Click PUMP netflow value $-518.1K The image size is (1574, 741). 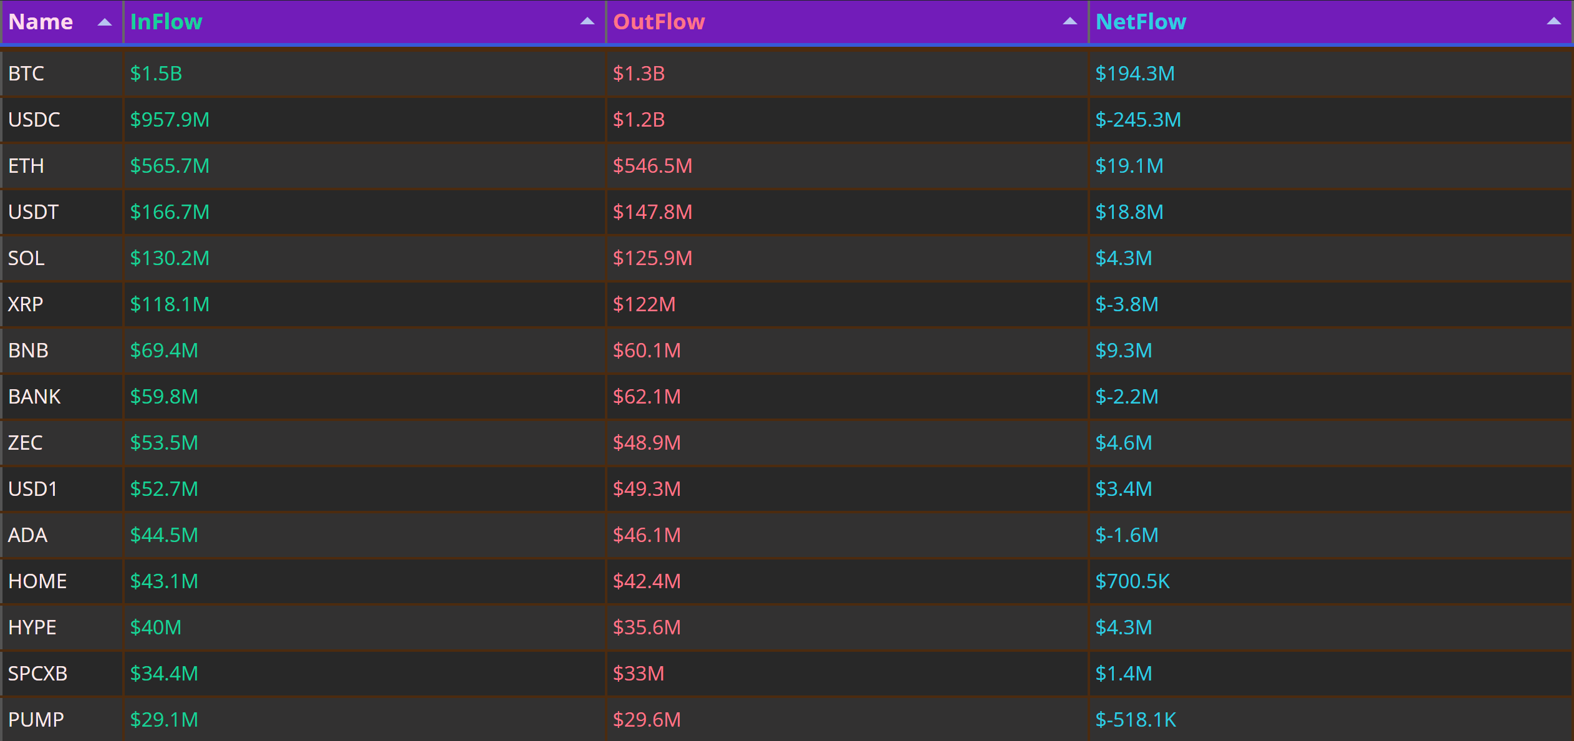1136,720
